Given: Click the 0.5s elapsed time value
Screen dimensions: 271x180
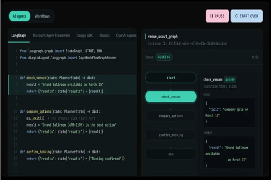Looking at the screenshot, I should [255, 57].
